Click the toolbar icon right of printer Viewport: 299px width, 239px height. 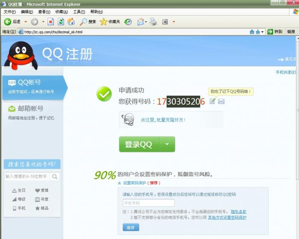(x=165, y=22)
